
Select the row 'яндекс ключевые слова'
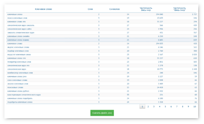coord(102,47)
